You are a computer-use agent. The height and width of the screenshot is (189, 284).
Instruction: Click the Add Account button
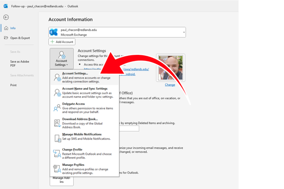point(62,42)
